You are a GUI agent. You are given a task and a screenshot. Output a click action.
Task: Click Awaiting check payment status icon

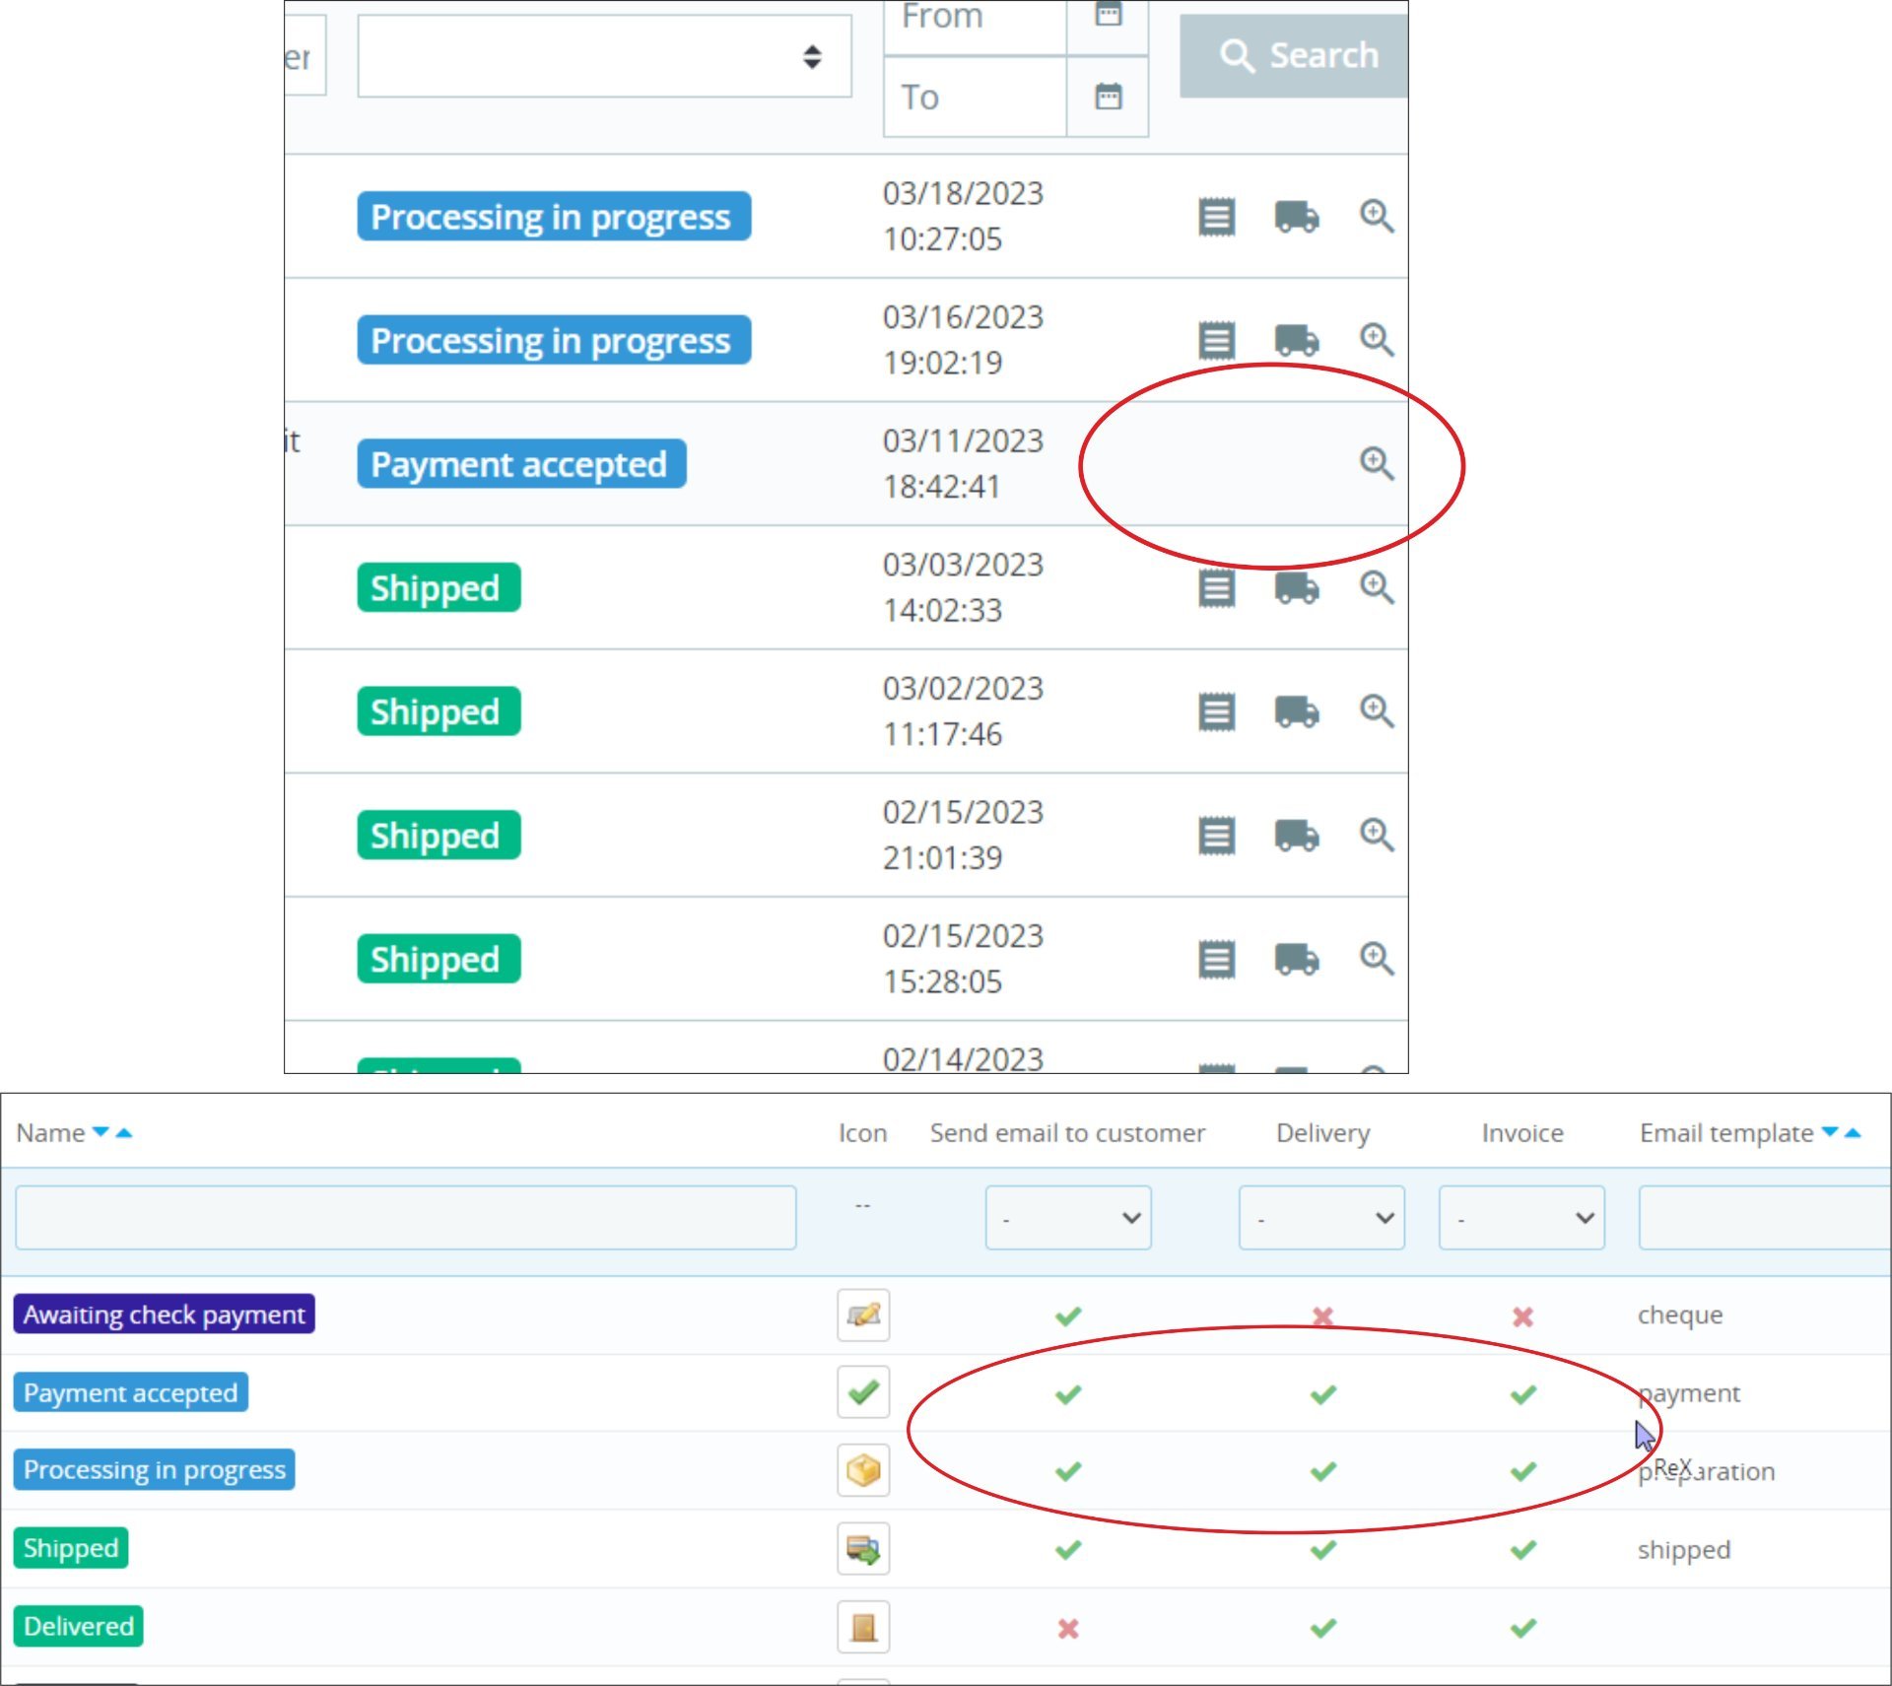coord(863,1315)
